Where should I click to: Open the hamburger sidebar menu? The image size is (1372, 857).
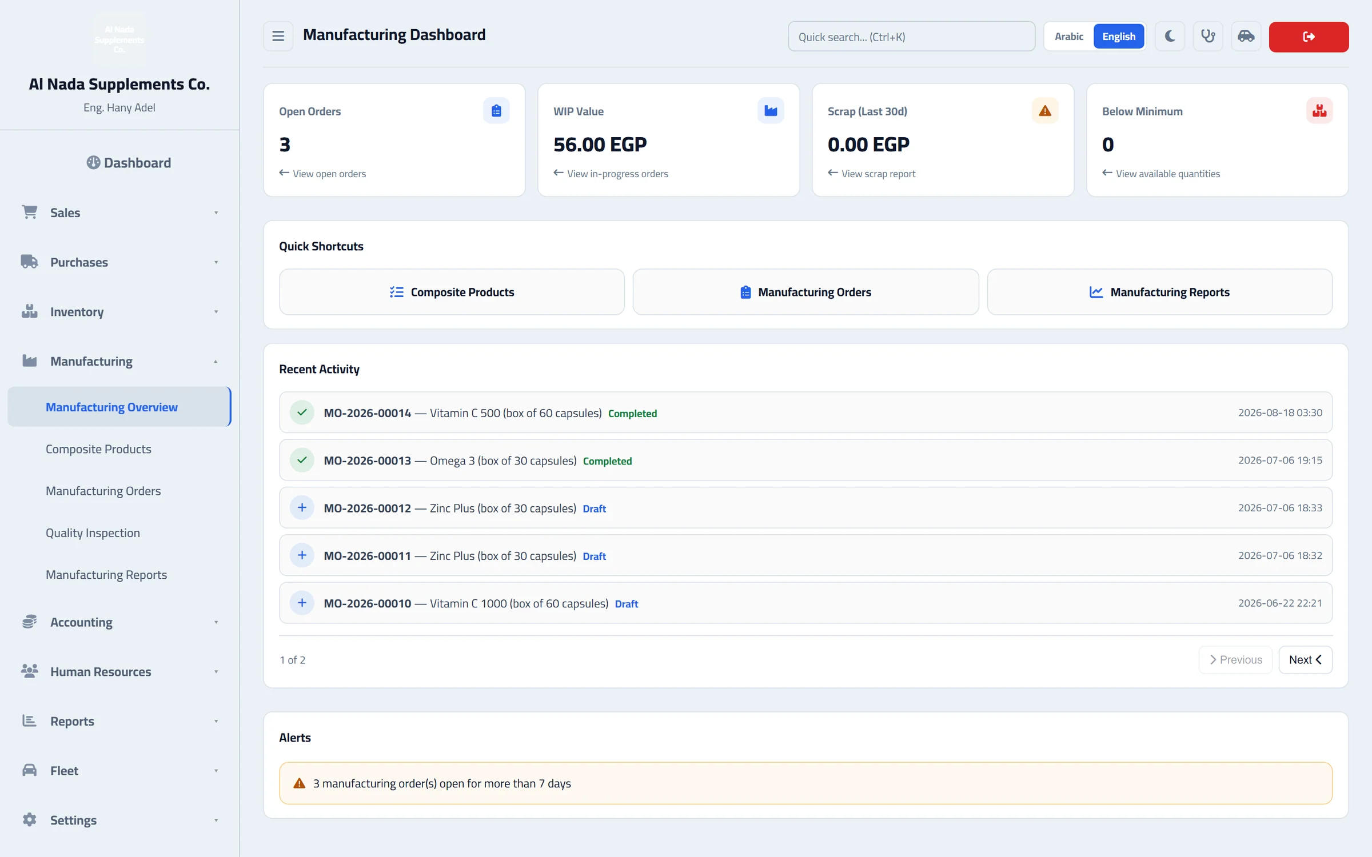278,37
